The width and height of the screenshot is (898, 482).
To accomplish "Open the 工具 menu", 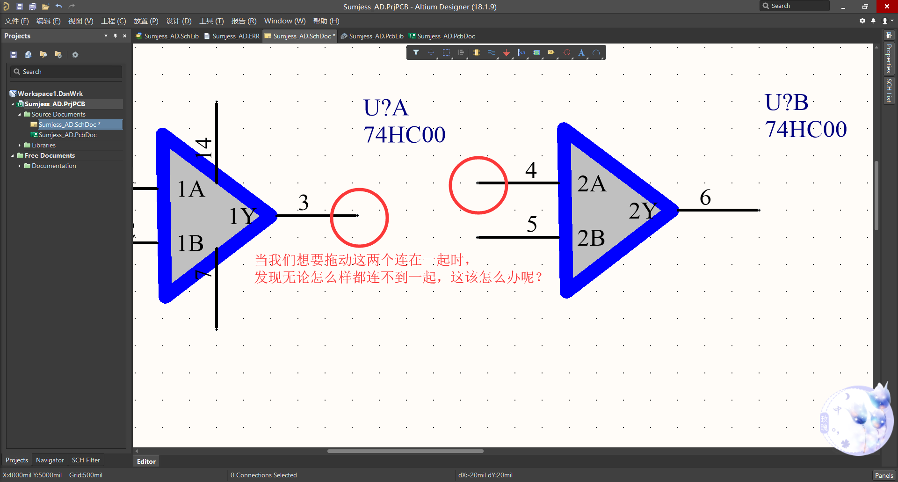I will click(x=211, y=21).
